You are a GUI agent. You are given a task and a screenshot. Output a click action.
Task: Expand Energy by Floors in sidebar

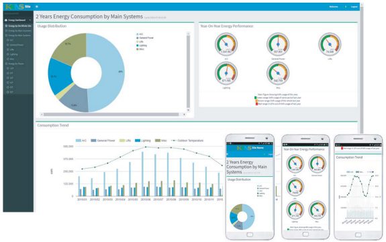[x=15, y=64]
